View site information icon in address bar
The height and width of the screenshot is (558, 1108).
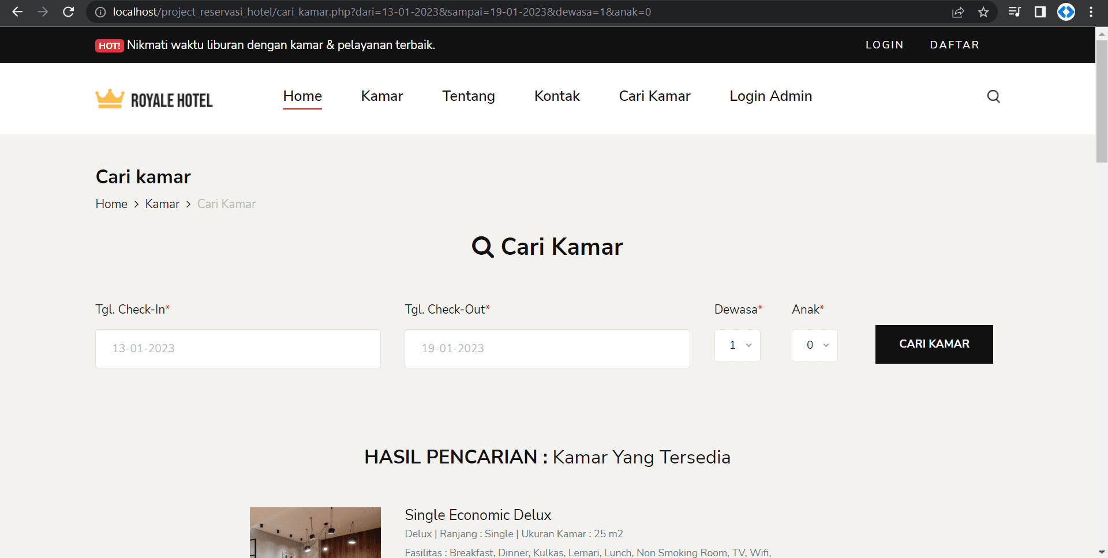[100, 12]
